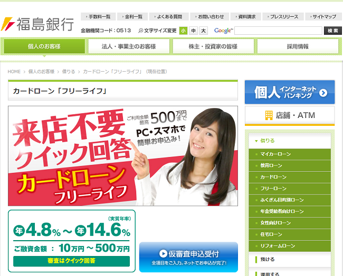Click the card loan フリーライフ banner image

point(123,156)
